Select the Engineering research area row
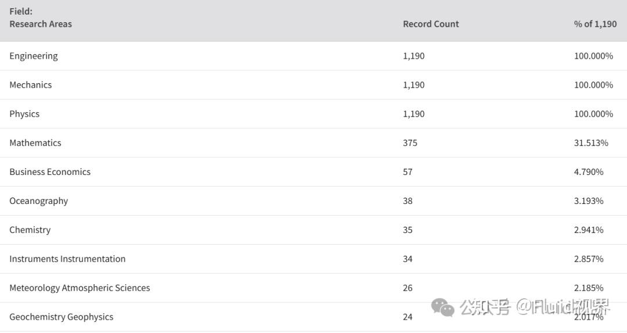The width and height of the screenshot is (627, 333). (34, 56)
